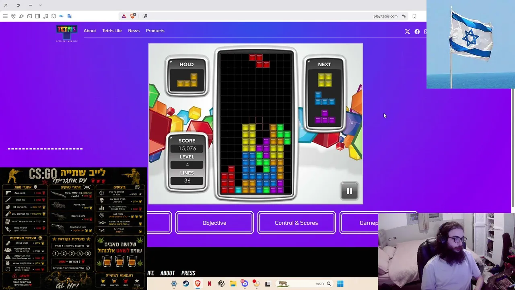The width and height of the screenshot is (515, 290).
Task: Open the Tetris Life menu item
Action: coord(112,31)
